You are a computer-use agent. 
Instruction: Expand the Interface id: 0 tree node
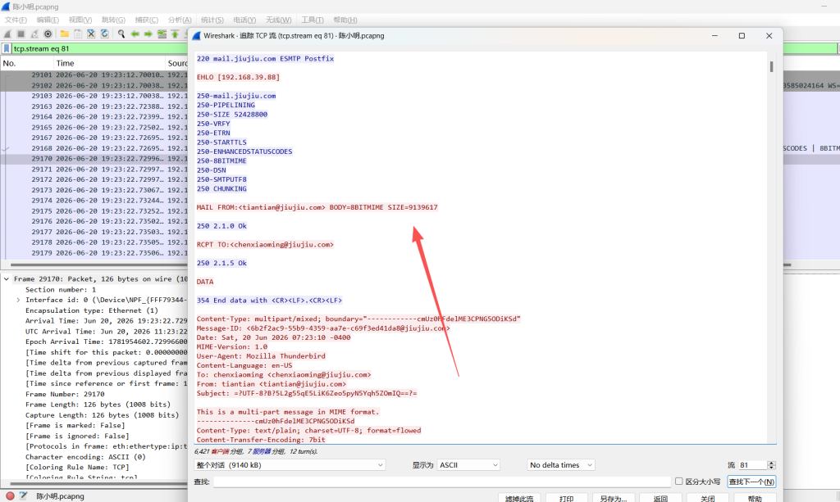pyautogui.click(x=18, y=300)
